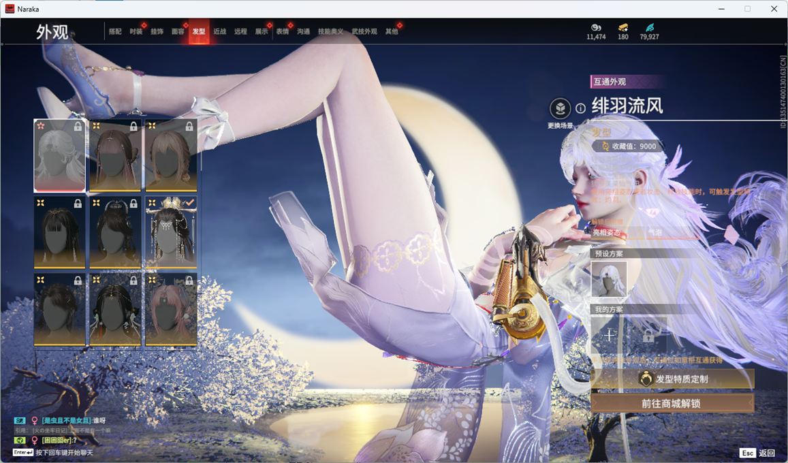Switch to the 时装 tab
The height and width of the screenshot is (463, 788).
[x=136, y=32]
